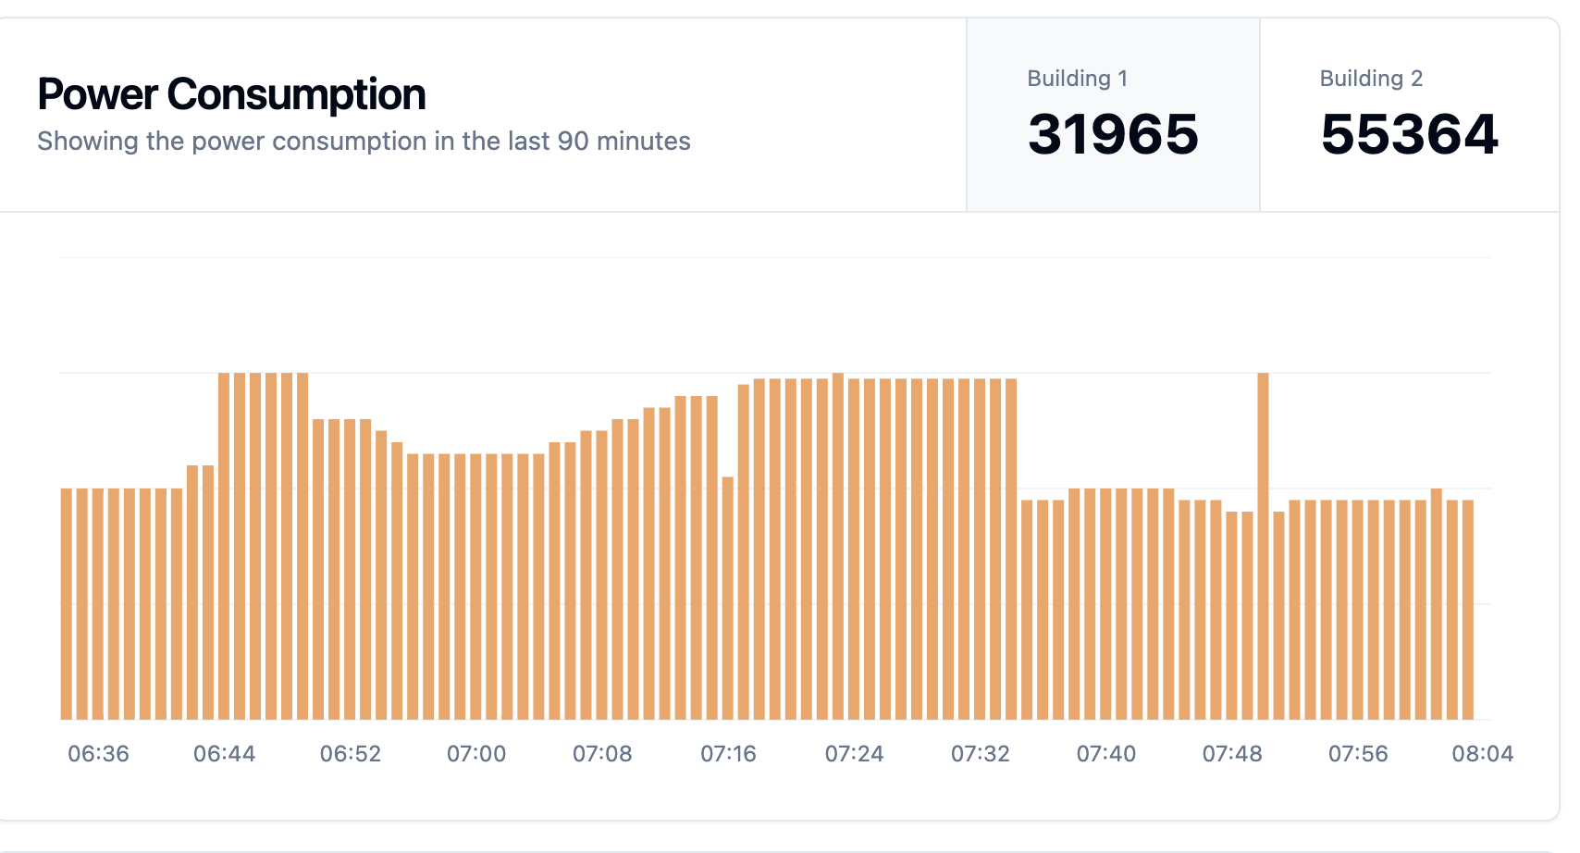Click the 07:40 axis label
The image size is (1580, 853).
click(x=1106, y=754)
